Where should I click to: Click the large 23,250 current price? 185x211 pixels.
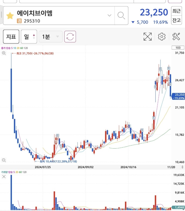[154, 12]
